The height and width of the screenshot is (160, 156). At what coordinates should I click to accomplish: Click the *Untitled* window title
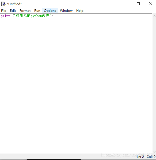coord(14,4)
